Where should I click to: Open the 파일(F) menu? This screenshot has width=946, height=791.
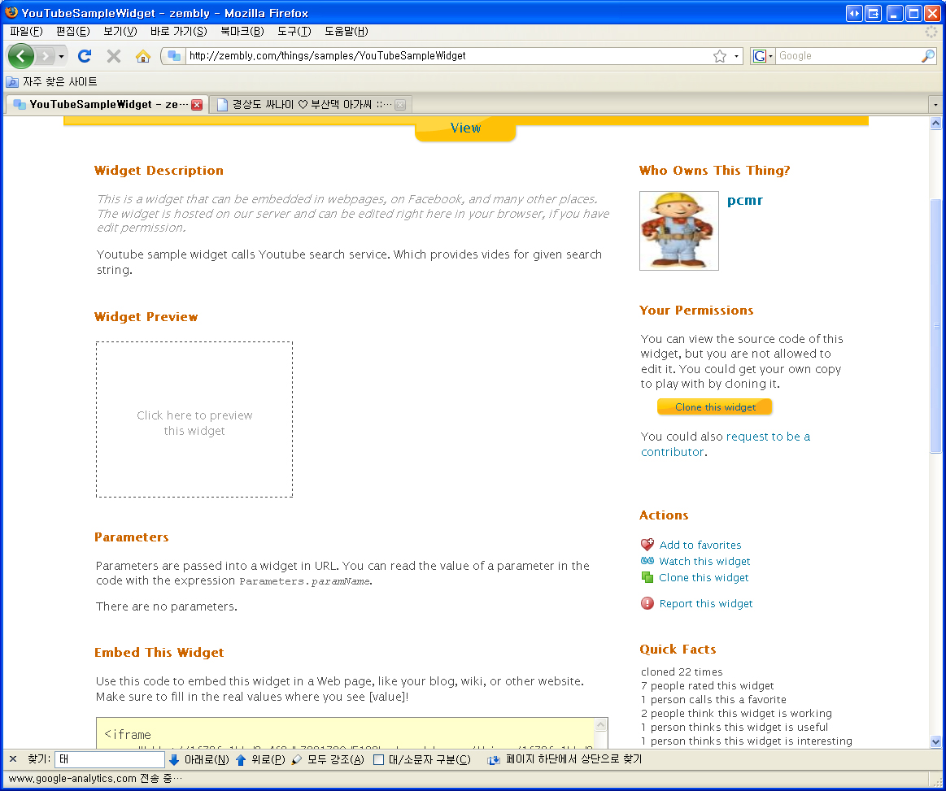[27, 32]
